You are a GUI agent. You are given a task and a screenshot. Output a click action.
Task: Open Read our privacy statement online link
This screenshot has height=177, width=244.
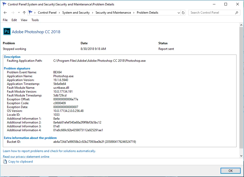[26, 156]
